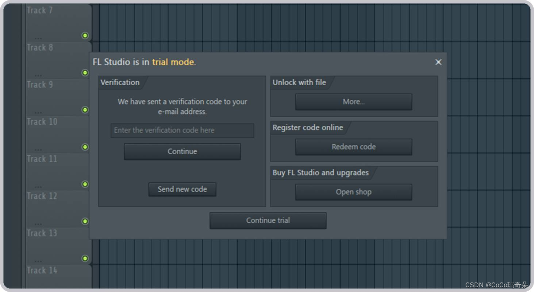Click the Redeem code button
The width and height of the screenshot is (534, 292).
click(x=354, y=147)
